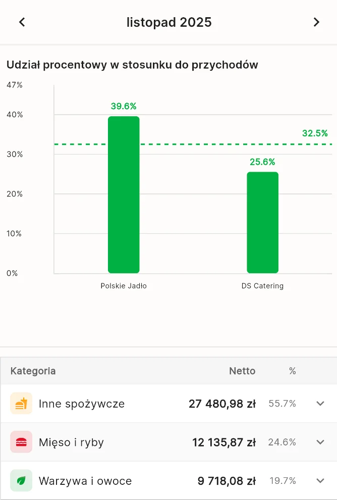The width and height of the screenshot is (337, 500).
Task: Expand the Warzywa i owoce row
Action: point(320,481)
